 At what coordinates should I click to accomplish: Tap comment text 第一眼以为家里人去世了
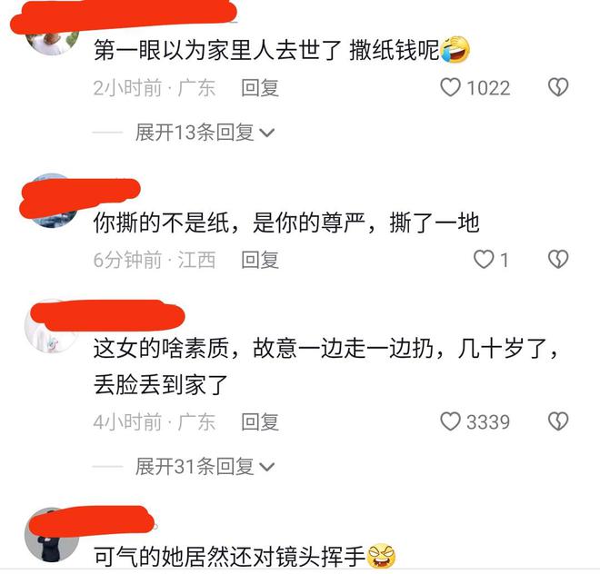click(x=217, y=50)
